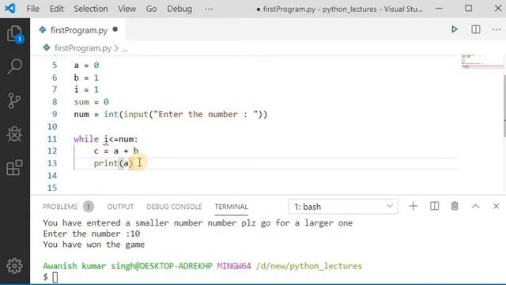The width and height of the screenshot is (506, 285).
Task: Click line number 11 in gutter
Action: (x=52, y=139)
